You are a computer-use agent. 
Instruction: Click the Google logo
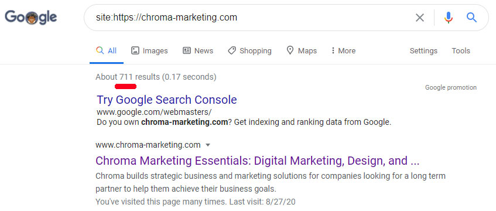coord(30,18)
